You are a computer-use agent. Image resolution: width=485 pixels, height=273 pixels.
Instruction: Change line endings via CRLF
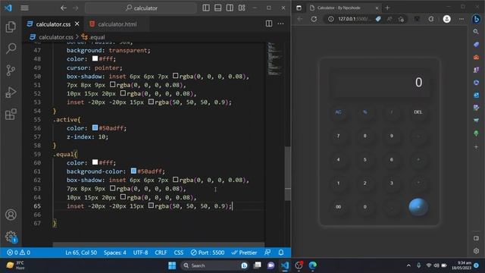click(161, 253)
